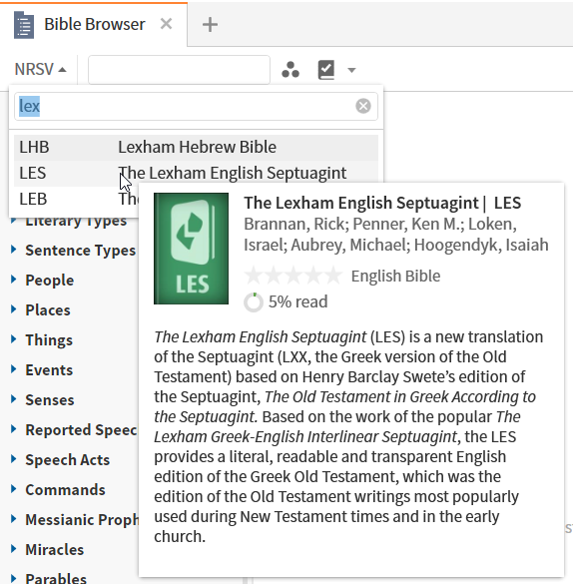Close the Bible Browser tab
This screenshot has width=573, height=584.
(x=166, y=24)
